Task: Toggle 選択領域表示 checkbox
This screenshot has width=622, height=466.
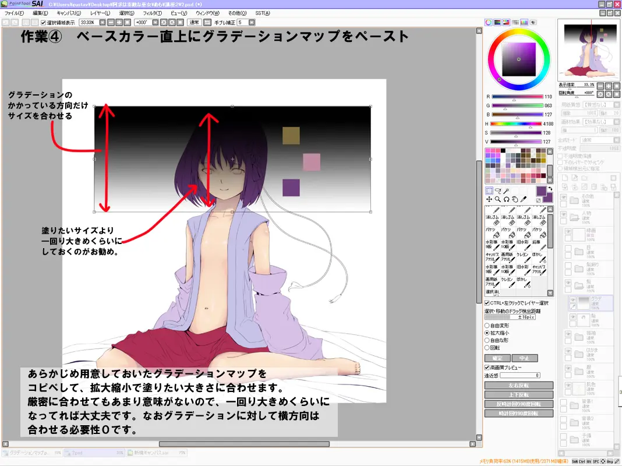Action: pyautogui.click(x=44, y=23)
